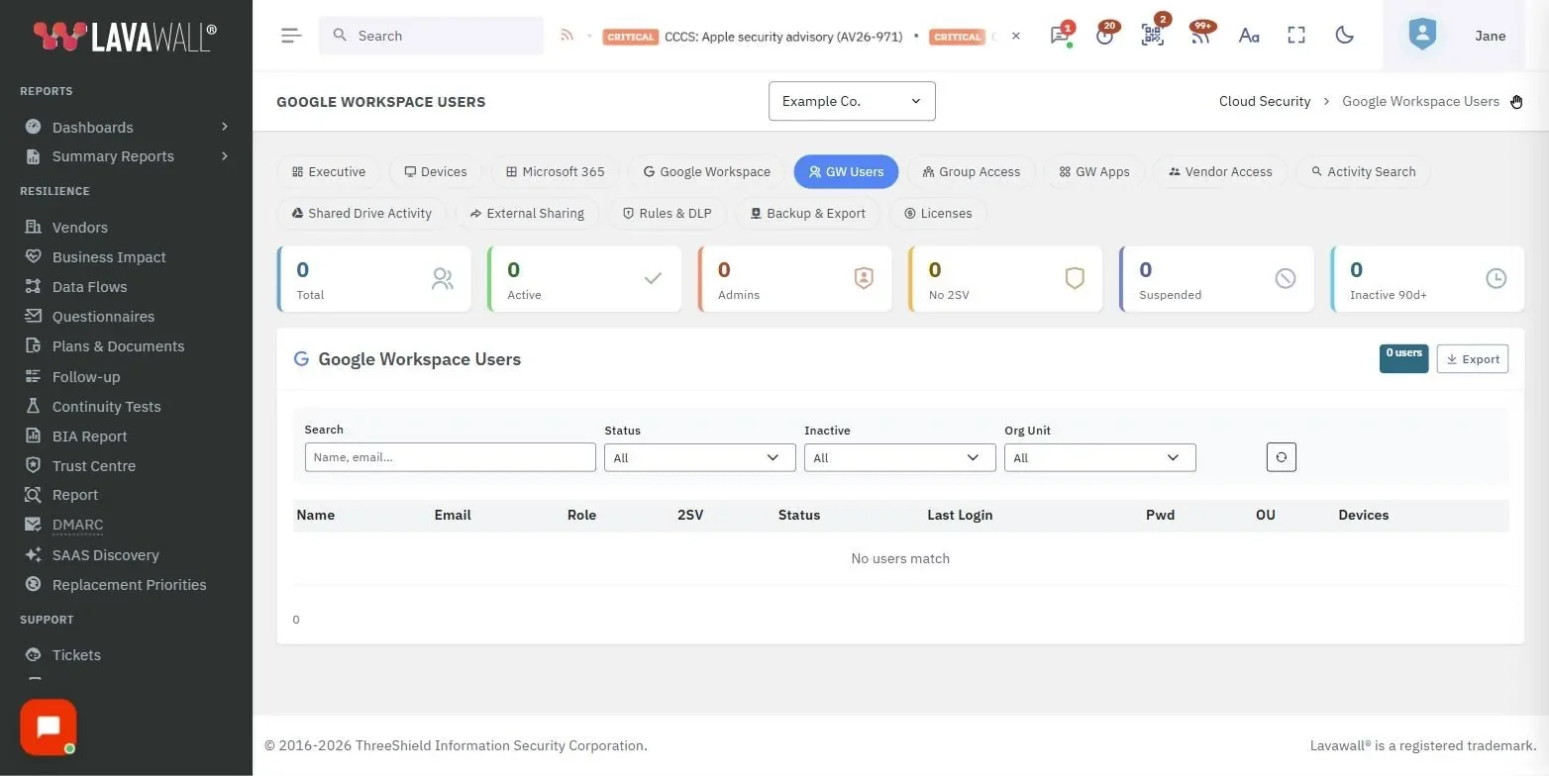Open QR scan icon with badge 2

[1152, 35]
